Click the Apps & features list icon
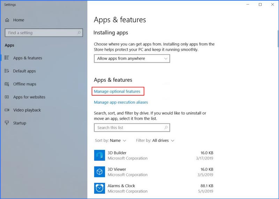The image size is (279, 199). 7,58
